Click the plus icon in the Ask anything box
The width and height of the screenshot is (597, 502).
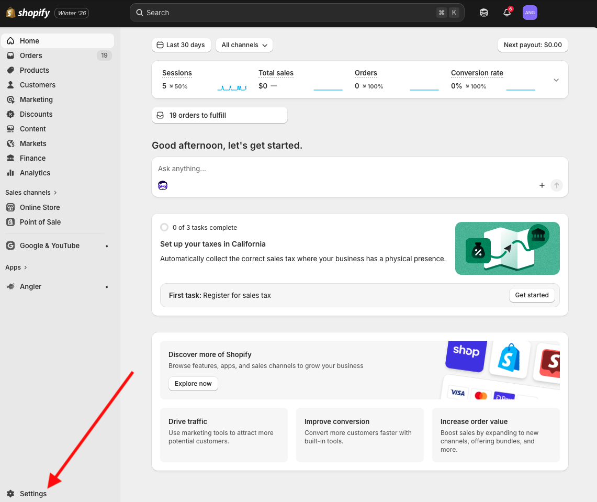click(542, 185)
